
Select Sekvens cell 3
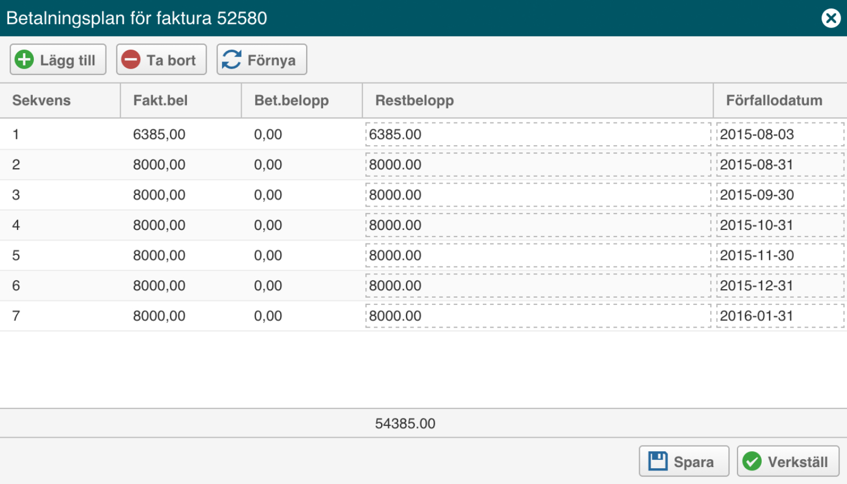60,195
